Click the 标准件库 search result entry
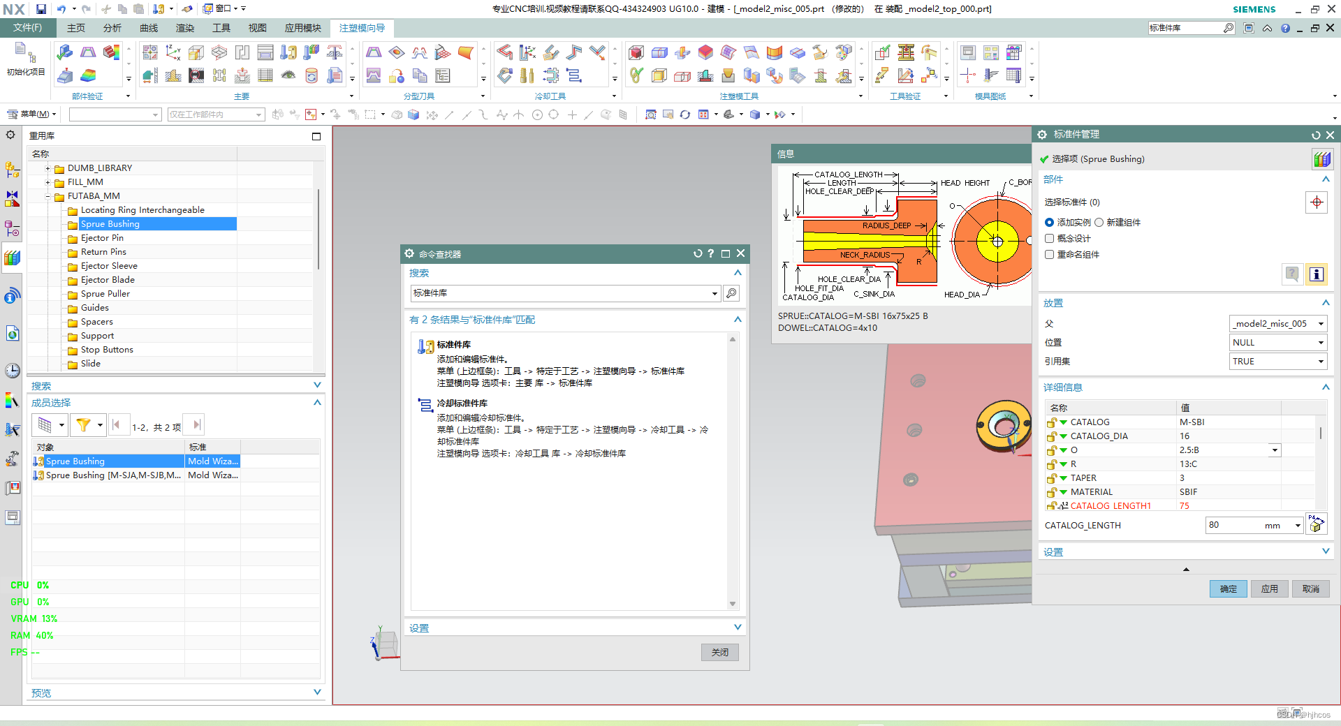 454,345
